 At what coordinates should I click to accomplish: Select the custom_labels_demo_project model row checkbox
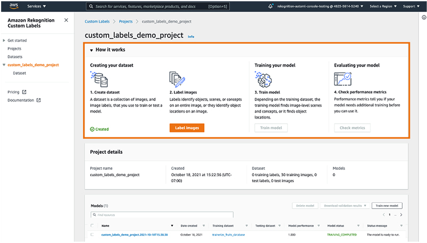(x=92, y=234)
